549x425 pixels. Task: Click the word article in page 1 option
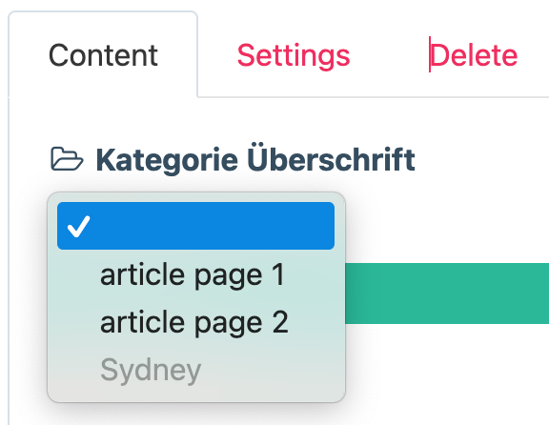tap(143, 274)
